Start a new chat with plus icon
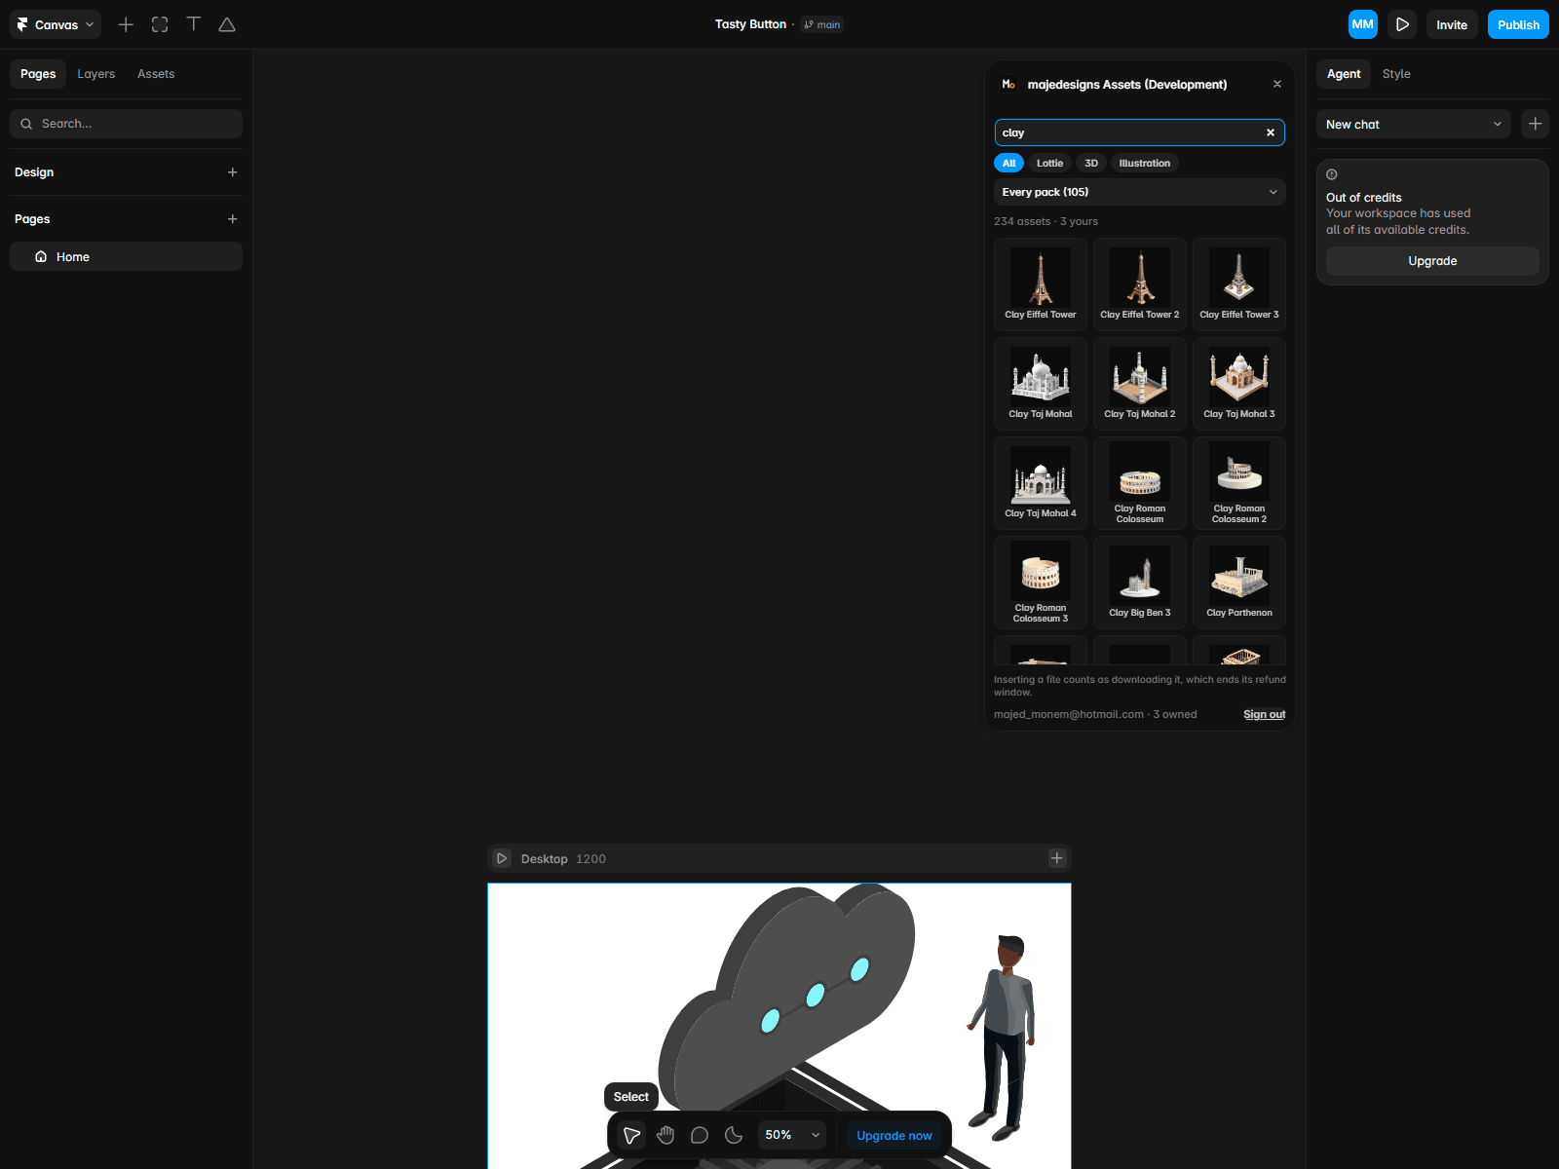The width and height of the screenshot is (1559, 1169). pyautogui.click(x=1535, y=124)
